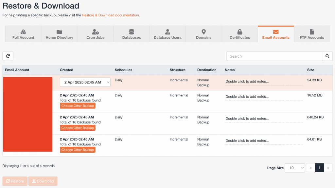Sort by Email Account column header

pos(17,70)
